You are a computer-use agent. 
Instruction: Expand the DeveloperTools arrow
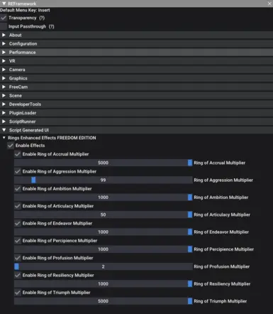click(x=4, y=104)
